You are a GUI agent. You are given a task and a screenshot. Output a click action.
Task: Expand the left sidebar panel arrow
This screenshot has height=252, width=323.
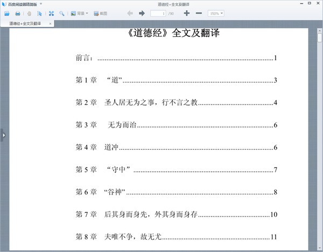4,135
